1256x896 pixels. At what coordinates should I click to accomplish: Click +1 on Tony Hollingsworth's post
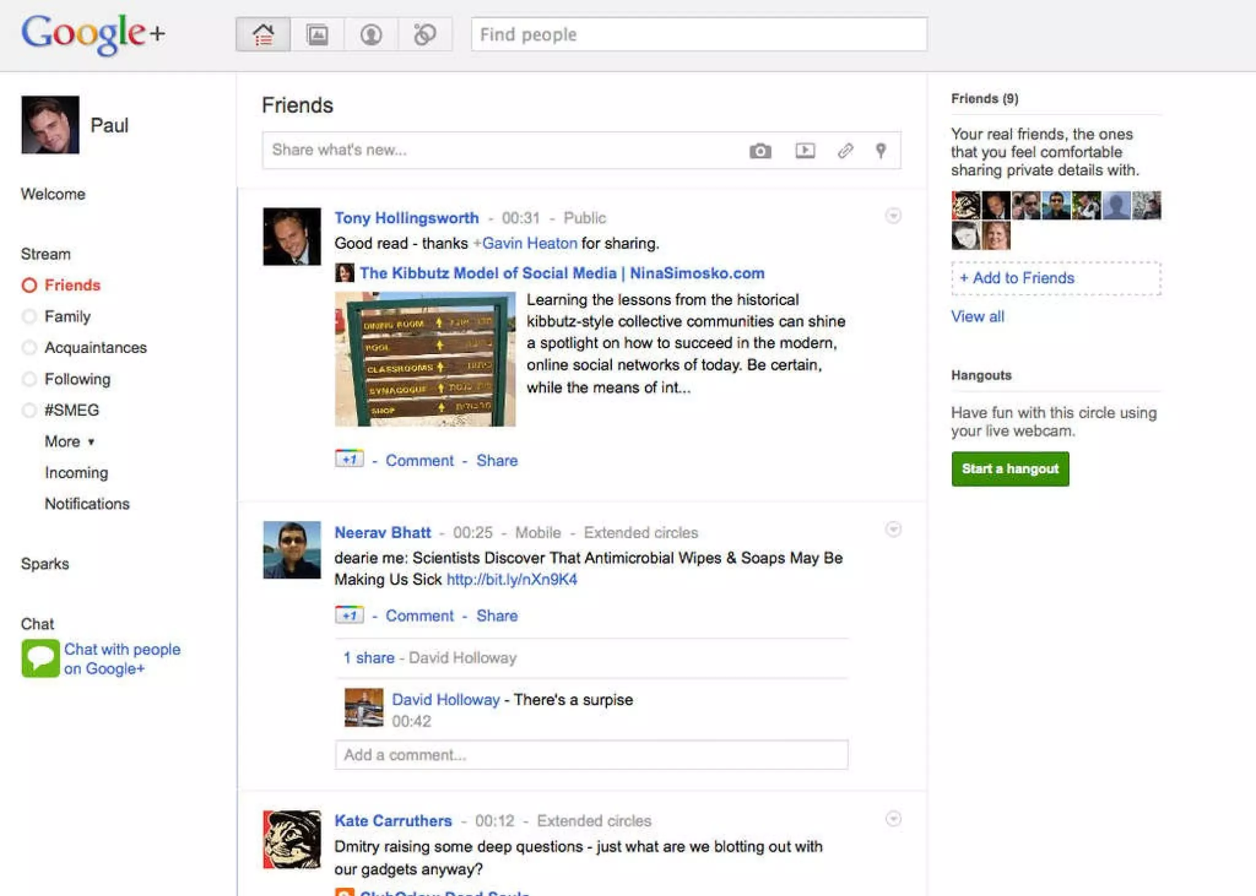350,458
